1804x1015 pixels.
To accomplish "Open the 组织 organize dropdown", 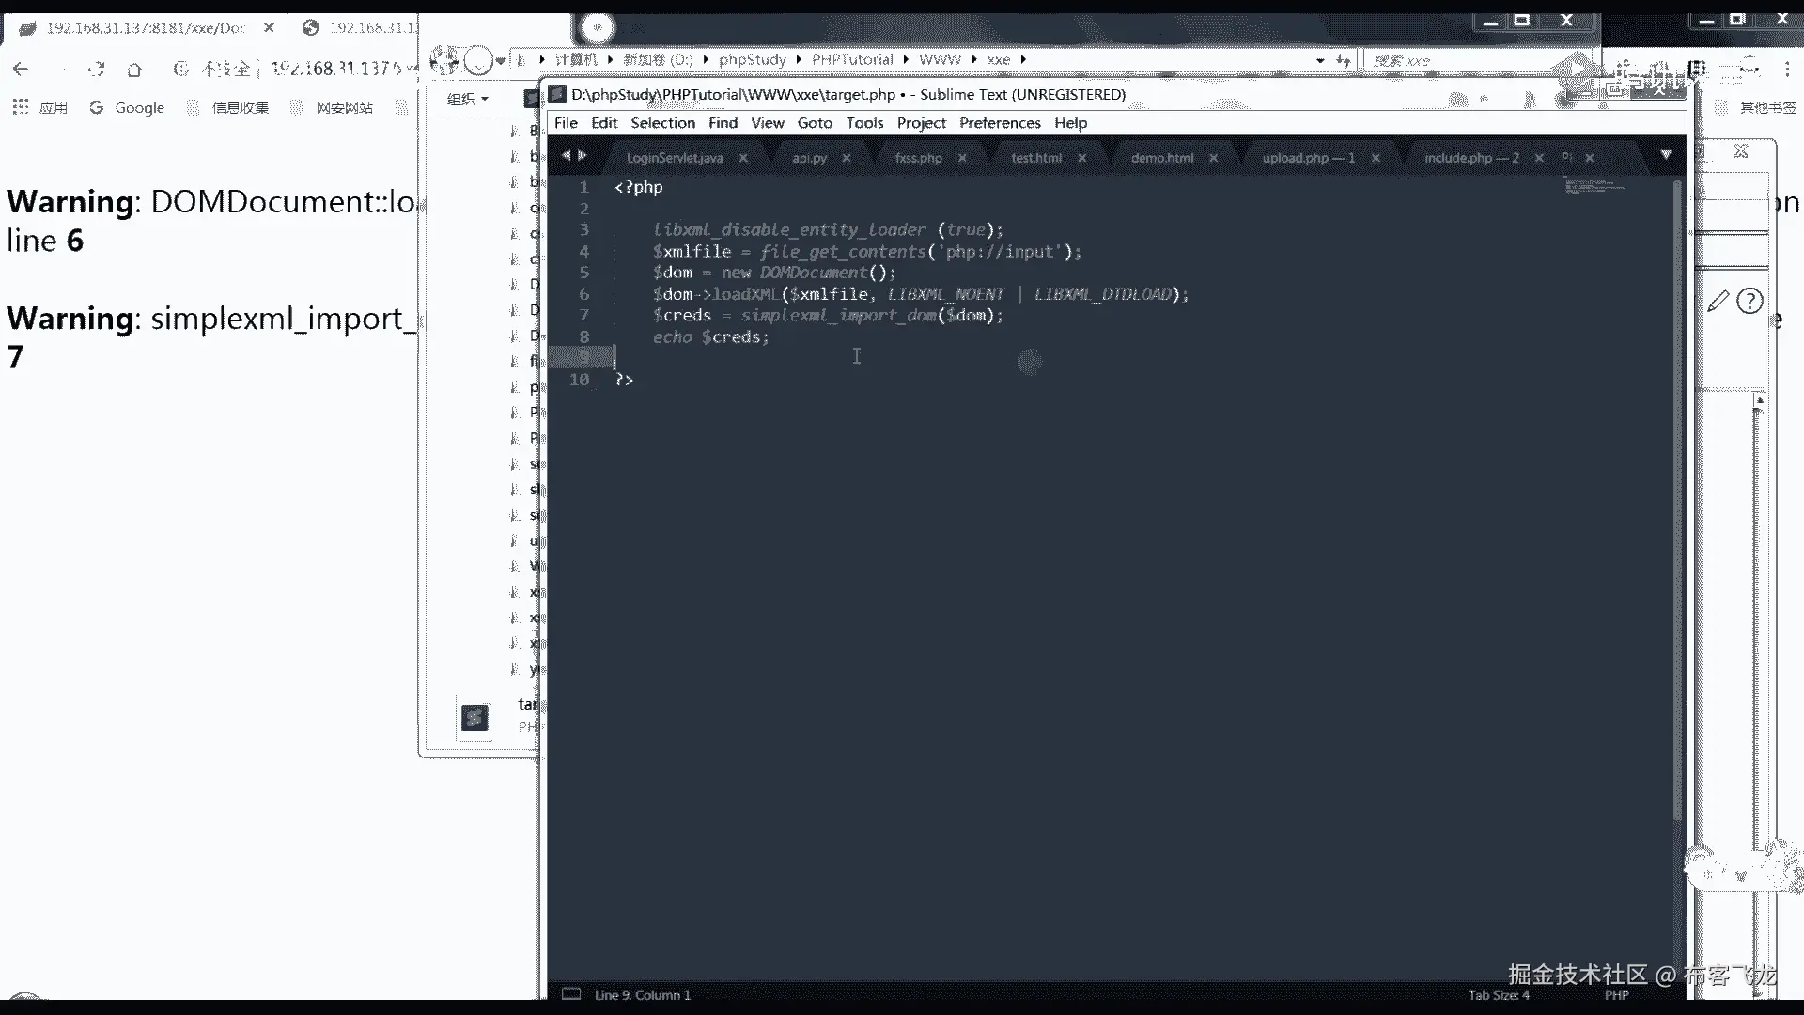I will coord(468,99).
